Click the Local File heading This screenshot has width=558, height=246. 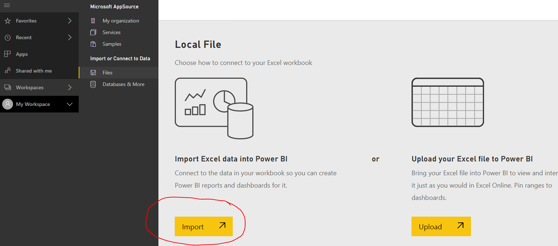coord(198,45)
